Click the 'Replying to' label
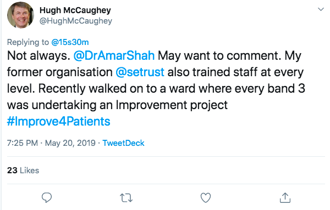The height and width of the screenshot is (210, 330). pos(28,42)
